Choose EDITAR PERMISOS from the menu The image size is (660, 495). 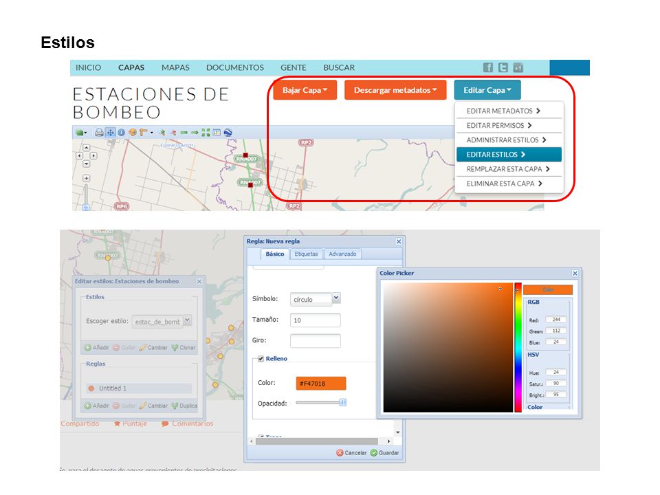coord(509,125)
